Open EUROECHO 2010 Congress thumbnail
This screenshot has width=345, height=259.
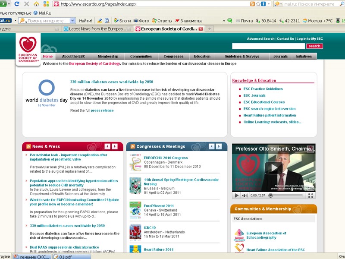[x=135, y=163]
